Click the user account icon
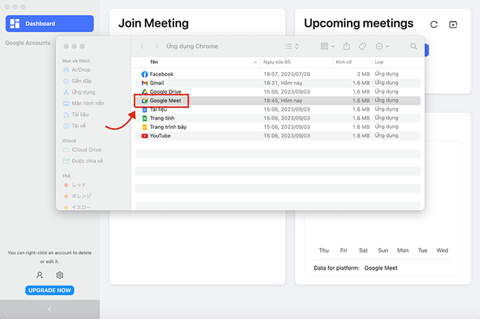Viewport: 480px width, 319px height. (40, 275)
